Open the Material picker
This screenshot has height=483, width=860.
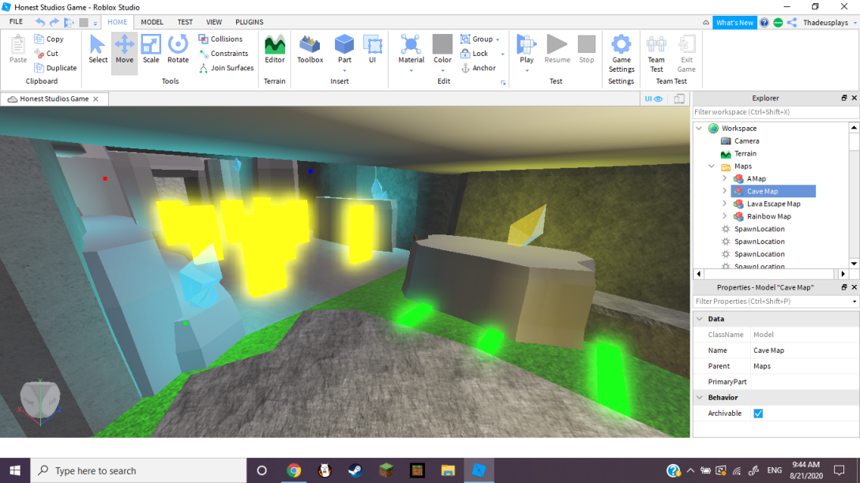(x=411, y=50)
